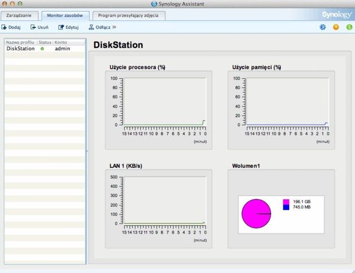
Task: Click the LAN 1 (KB/s) title
Action: coord(126,166)
